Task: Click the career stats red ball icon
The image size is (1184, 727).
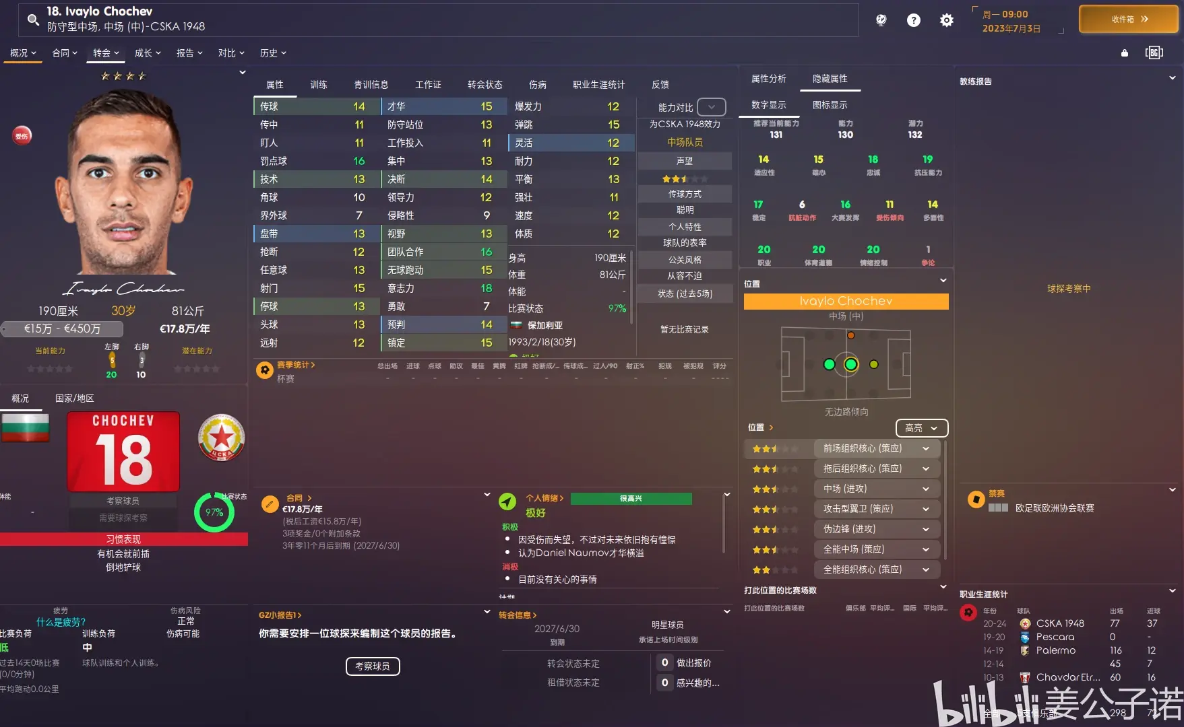Action: [968, 613]
